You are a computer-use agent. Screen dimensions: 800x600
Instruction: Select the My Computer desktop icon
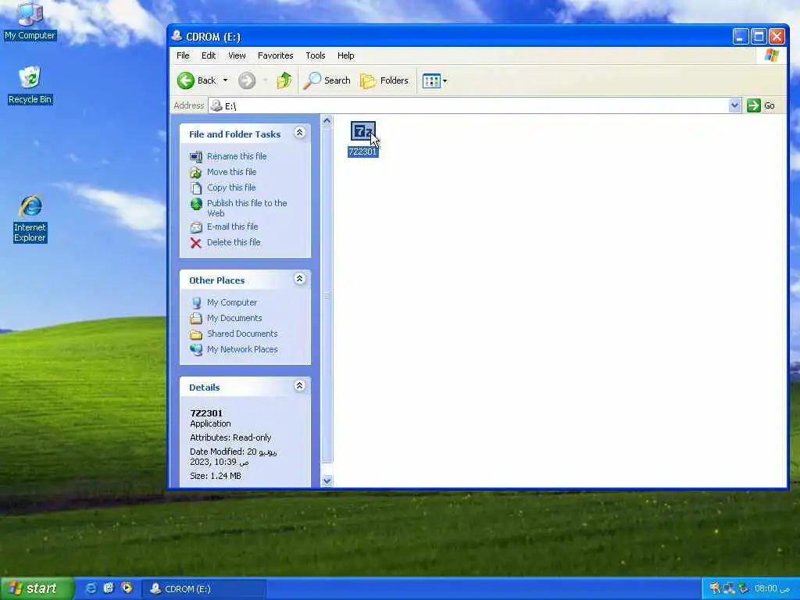tap(30, 21)
